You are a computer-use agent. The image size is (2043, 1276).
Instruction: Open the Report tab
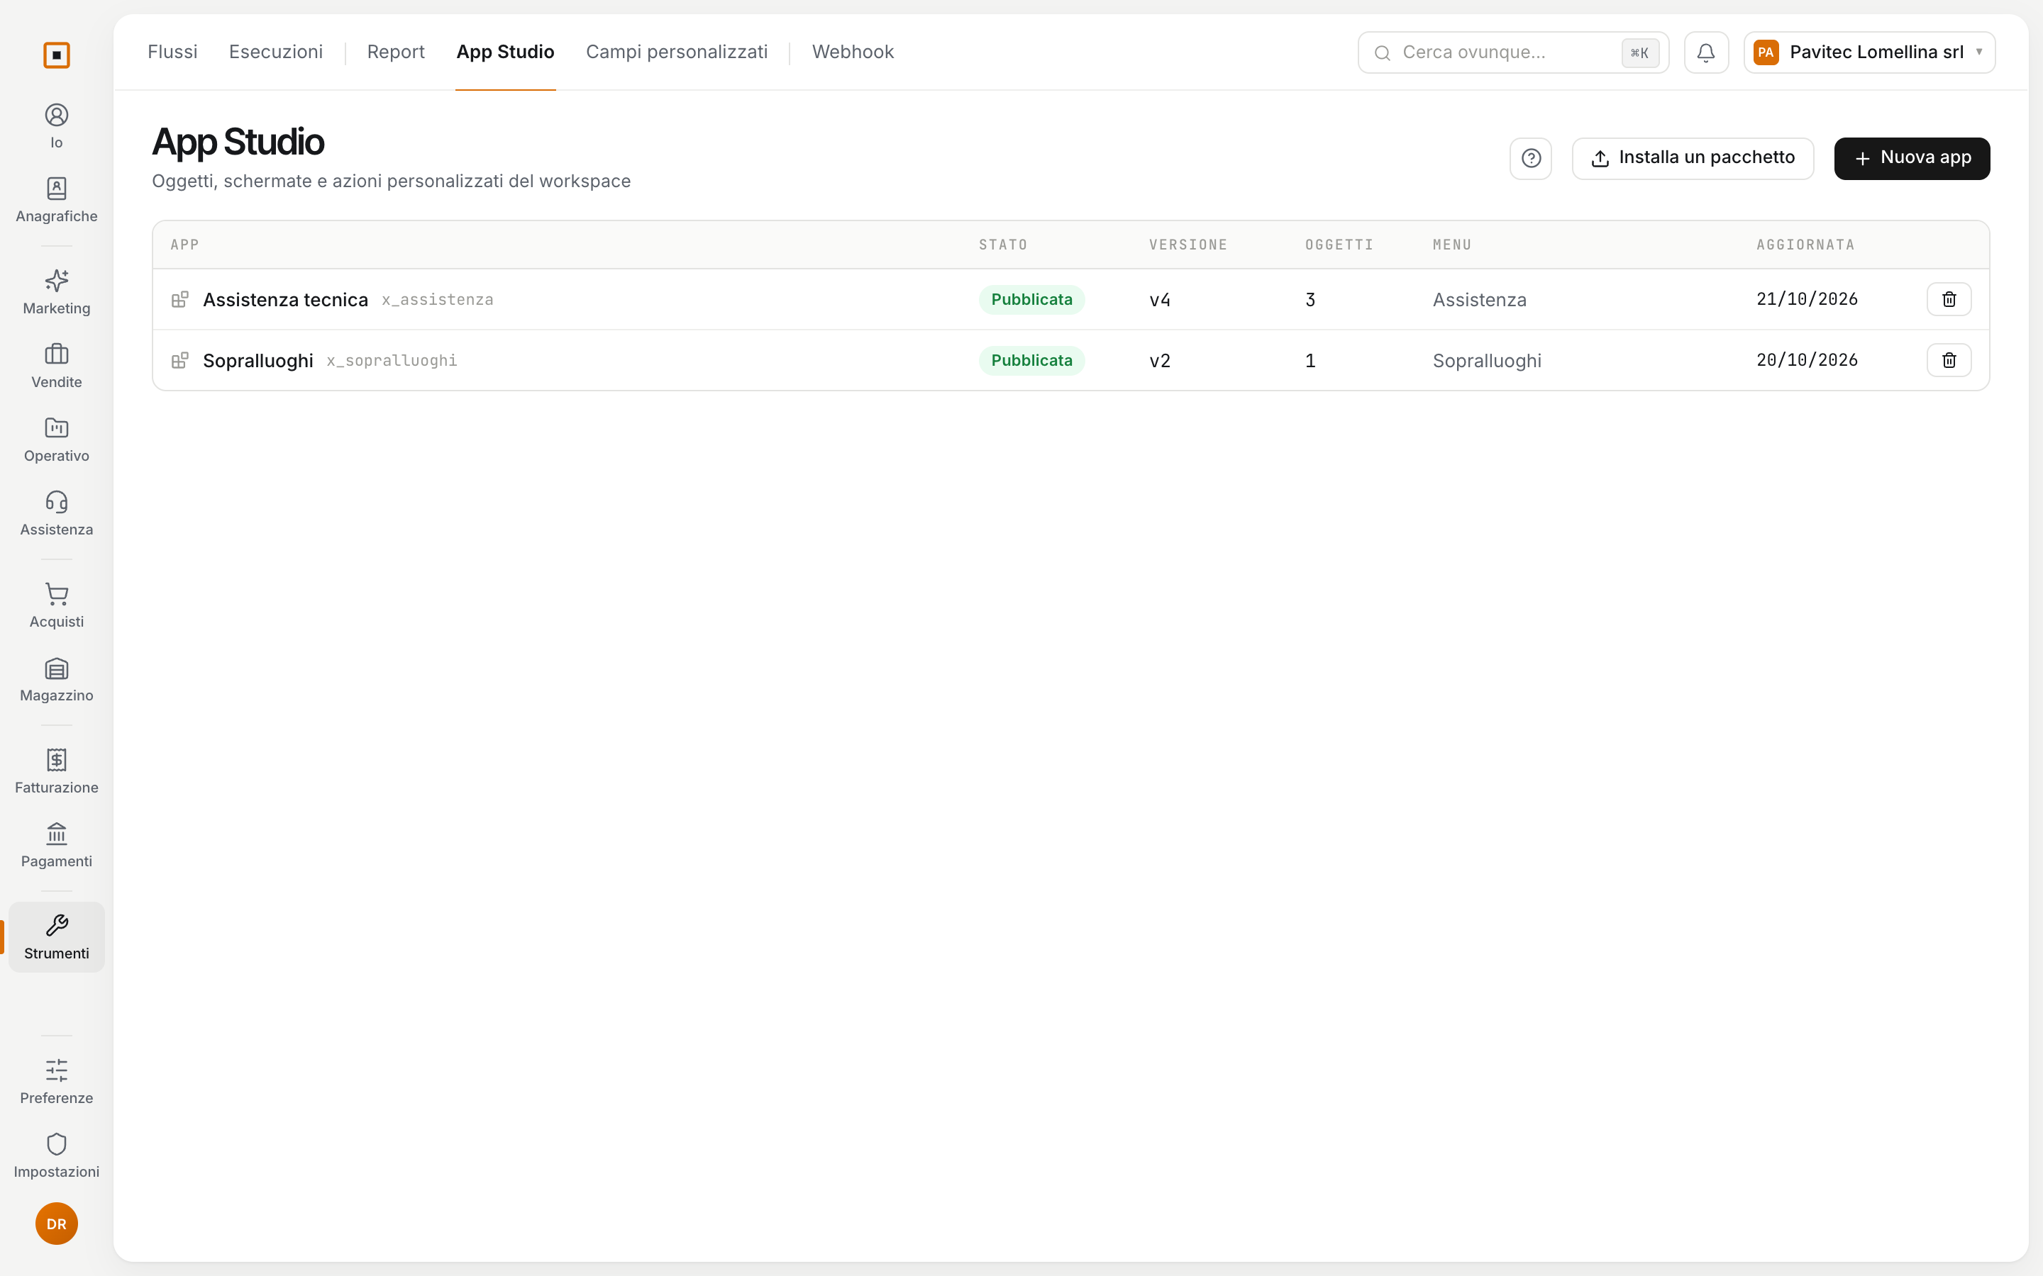tap(396, 52)
